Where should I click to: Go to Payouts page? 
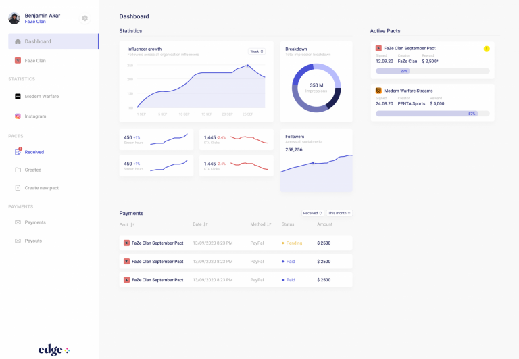(x=33, y=241)
